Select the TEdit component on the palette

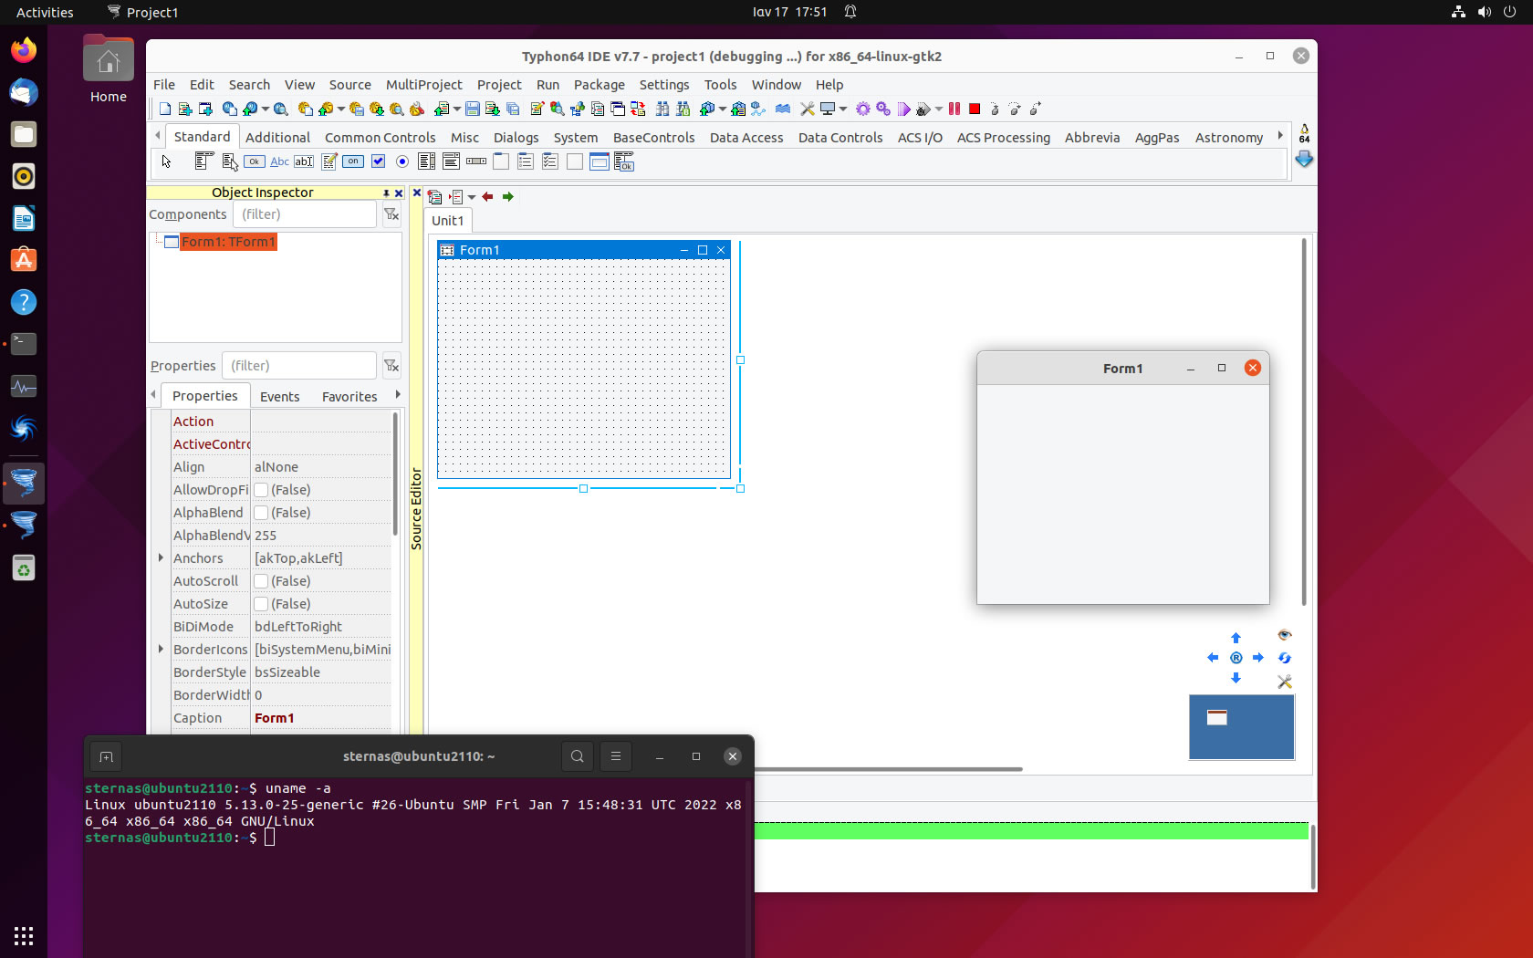pos(304,161)
